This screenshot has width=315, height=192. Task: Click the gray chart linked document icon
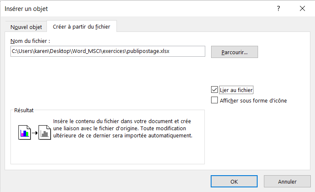click(x=44, y=132)
